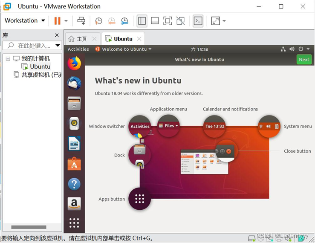This screenshot has height=243, width=315.
Task: Open Amazon from the Ubuntu dock
Action: (x=74, y=204)
